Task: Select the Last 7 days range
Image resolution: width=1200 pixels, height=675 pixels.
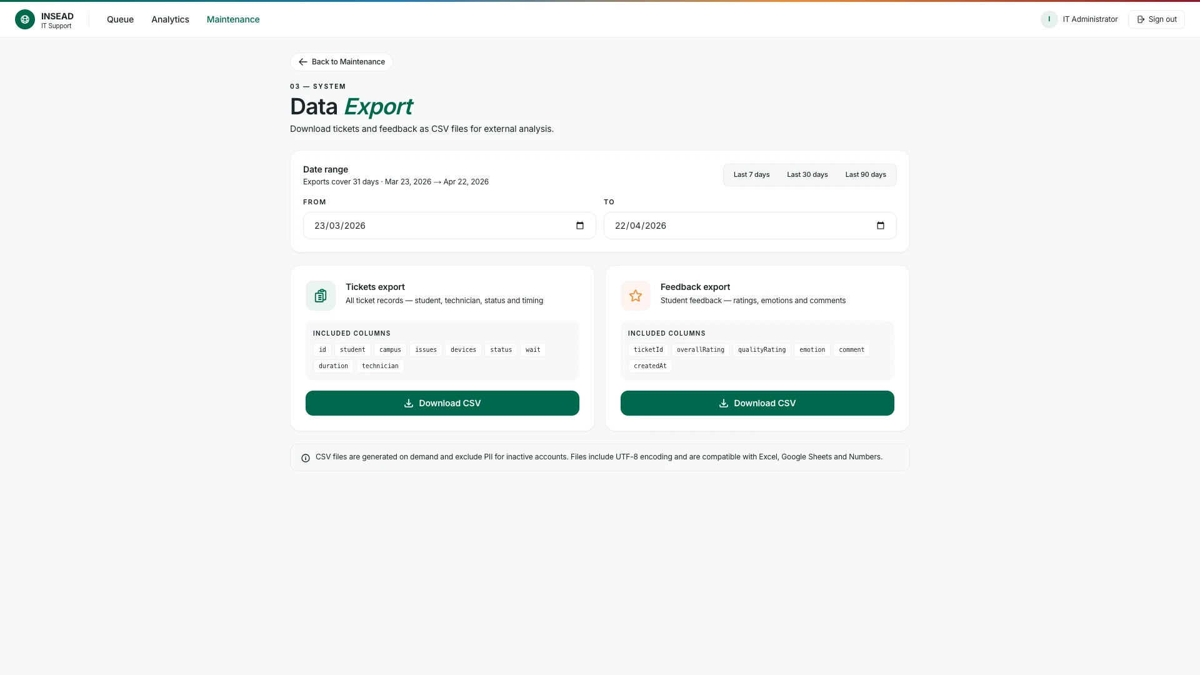Action: (x=751, y=175)
